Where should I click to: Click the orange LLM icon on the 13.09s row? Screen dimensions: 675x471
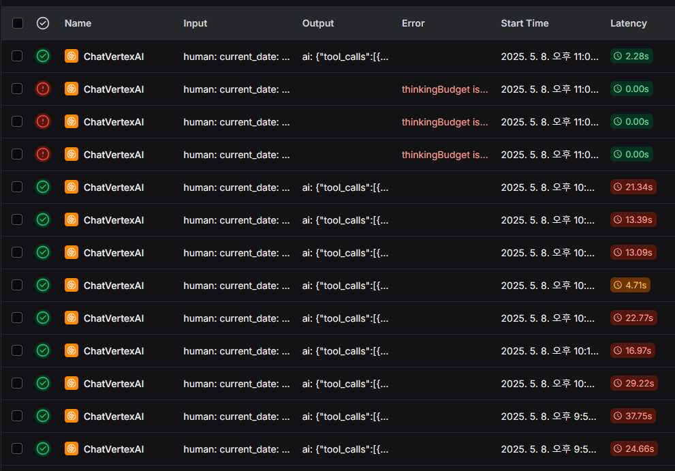click(72, 252)
